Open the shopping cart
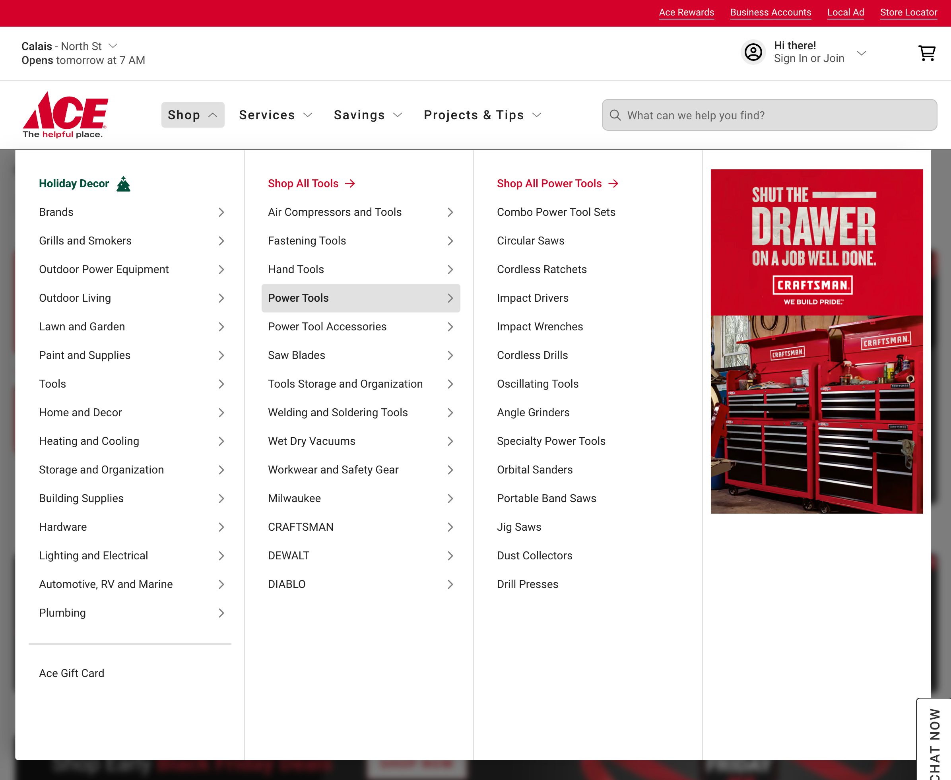The image size is (951, 780). pyautogui.click(x=926, y=52)
